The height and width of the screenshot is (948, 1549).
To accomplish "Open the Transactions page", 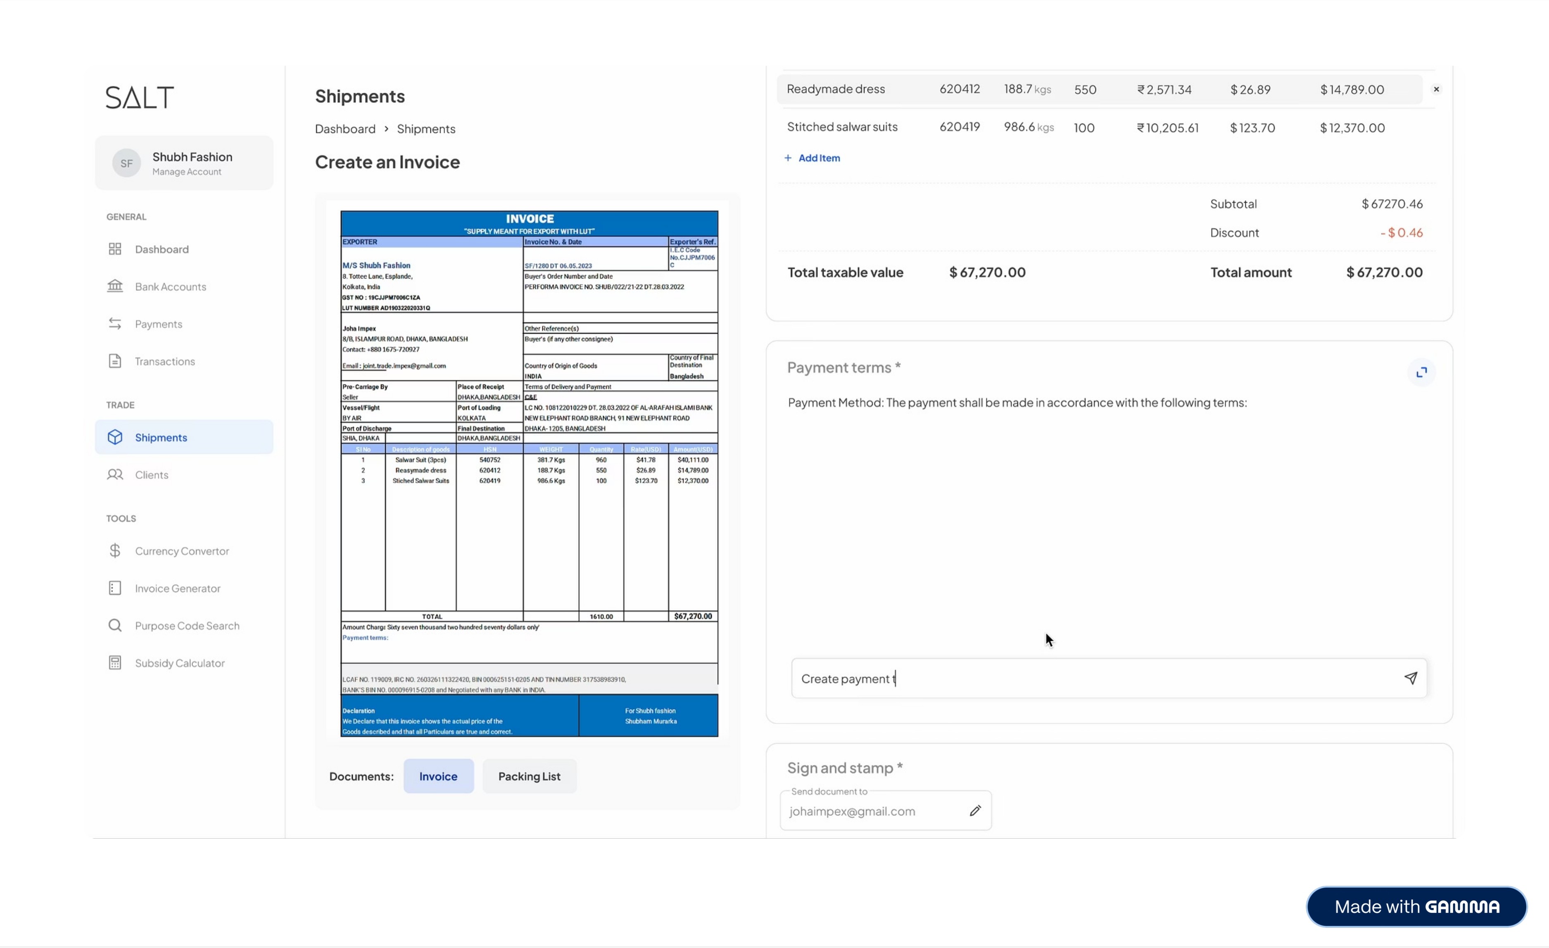I will (x=164, y=361).
